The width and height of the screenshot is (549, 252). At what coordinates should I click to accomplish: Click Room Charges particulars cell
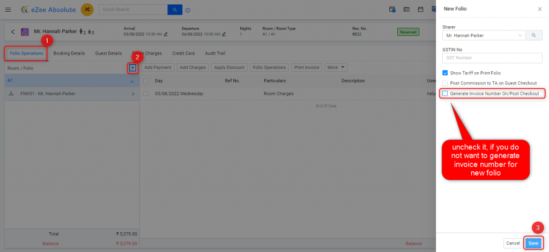click(278, 94)
